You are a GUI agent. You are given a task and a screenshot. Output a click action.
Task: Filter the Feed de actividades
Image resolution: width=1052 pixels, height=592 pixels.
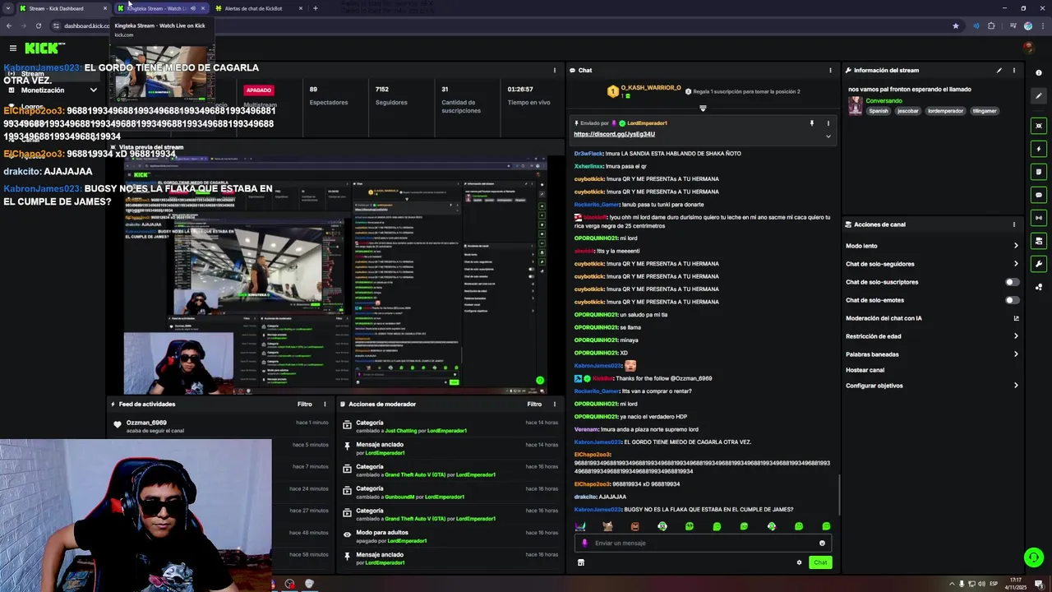coord(305,404)
